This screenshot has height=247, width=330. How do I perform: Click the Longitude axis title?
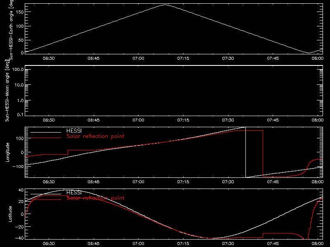point(7,152)
